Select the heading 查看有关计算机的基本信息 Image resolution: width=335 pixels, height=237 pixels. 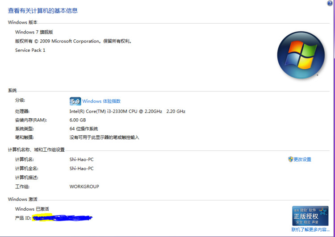[43, 11]
